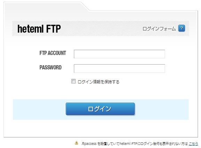Click the heteml FTP mention in warning text
This screenshot has width=201, height=148.
click(x=128, y=143)
